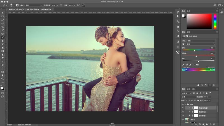Select the Gradient tool
Viewport: 224px width, 126px height.
pos(3,51)
